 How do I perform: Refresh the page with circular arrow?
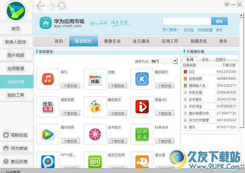click(62, 6)
